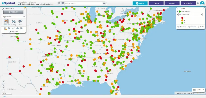Collapse the Control Panel

24,9
